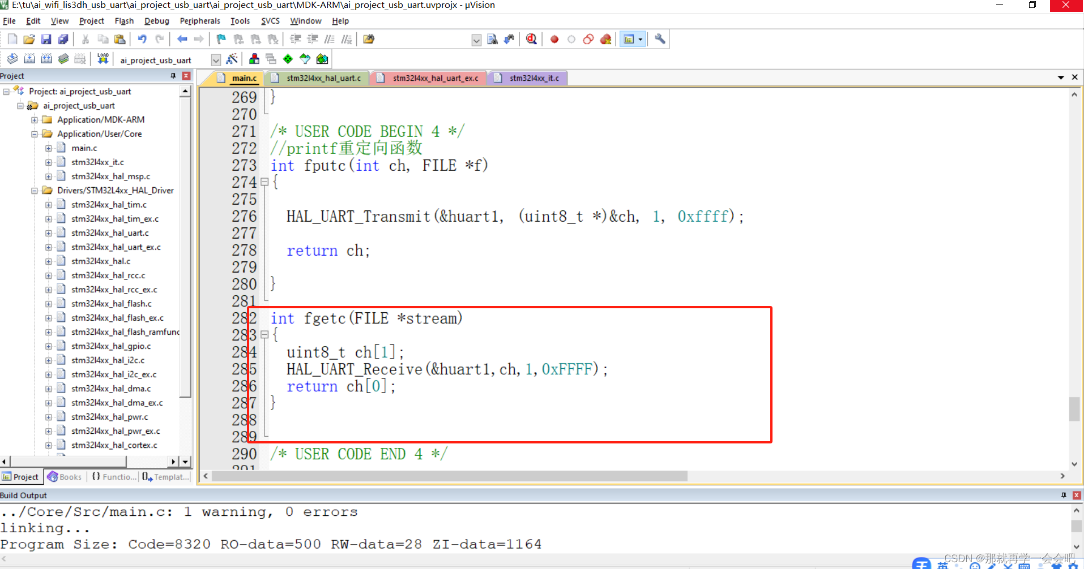This screenshot has width=1084, height=569.
Task: Open the Configuration wrench icon
Action: [x=659, y=39]
